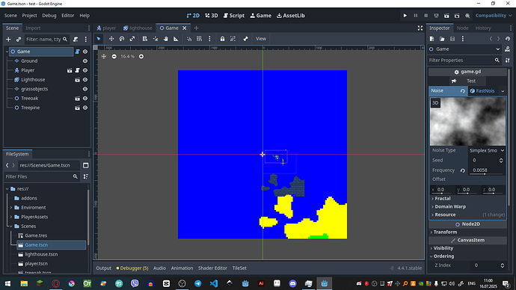Select the Move mode tool in toolbar
Image resolution: width=516 pixels, height=290 pixels.
click(x=111, y=39)
